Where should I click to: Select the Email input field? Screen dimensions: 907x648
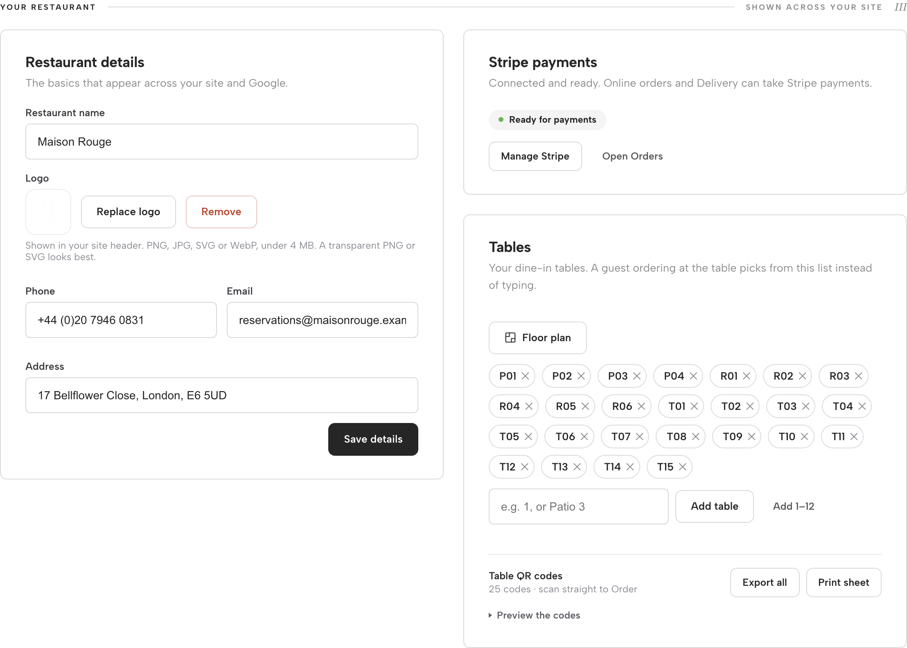[x=323, y=320]
